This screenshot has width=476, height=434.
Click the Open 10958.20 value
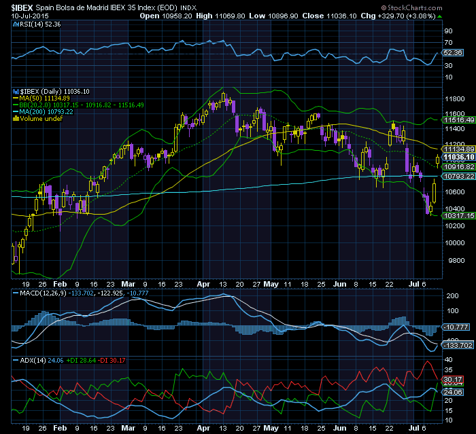(166, 16)
